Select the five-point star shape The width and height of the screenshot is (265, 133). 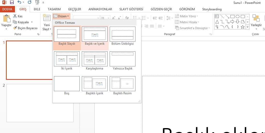coord(243,27)
